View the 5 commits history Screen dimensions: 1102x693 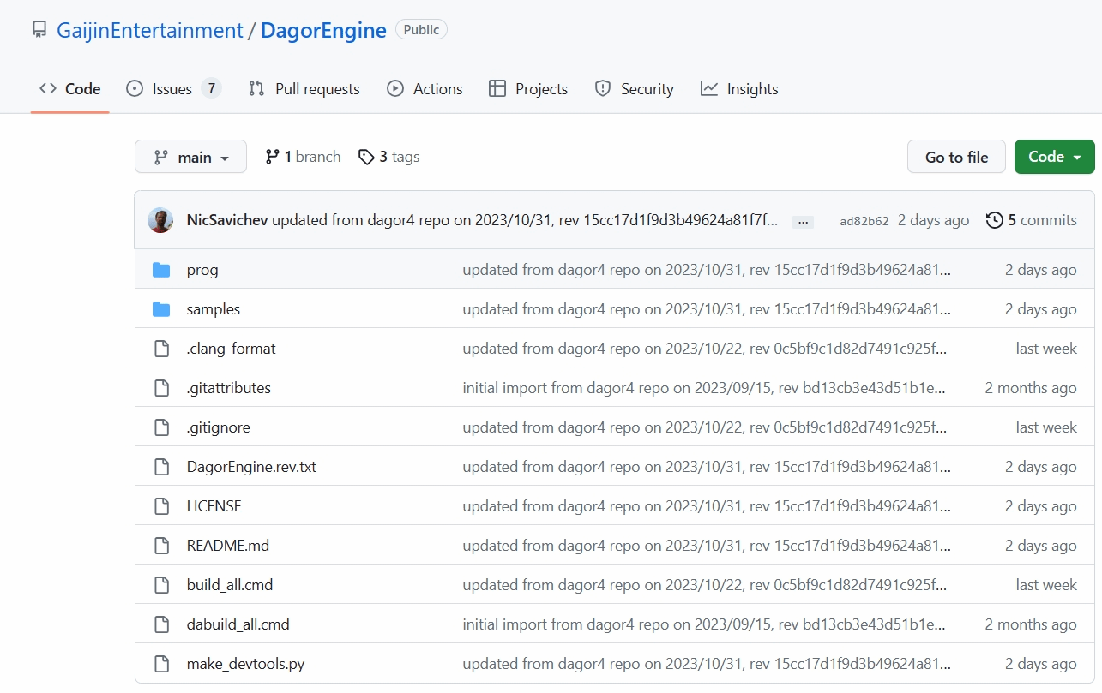pos(1031,220)
